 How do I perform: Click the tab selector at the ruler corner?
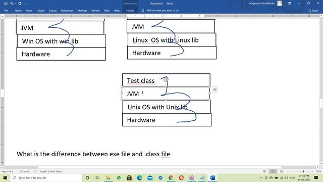pyautogui.click(x=2, y=16)
